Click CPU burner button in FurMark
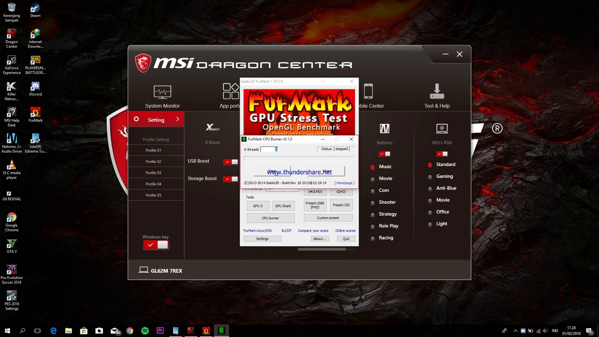This screenshot has width=599, height=337. (270, 218)
